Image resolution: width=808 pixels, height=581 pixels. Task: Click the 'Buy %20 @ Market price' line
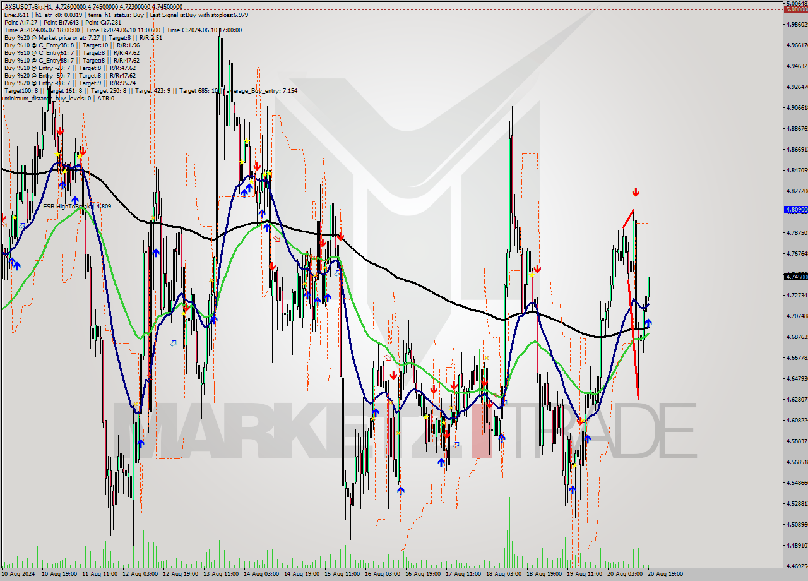(x=83, y=37)
